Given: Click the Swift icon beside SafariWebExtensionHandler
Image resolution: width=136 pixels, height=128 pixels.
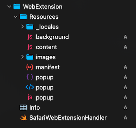Looking at the screenshot, I should pos(23,117).
